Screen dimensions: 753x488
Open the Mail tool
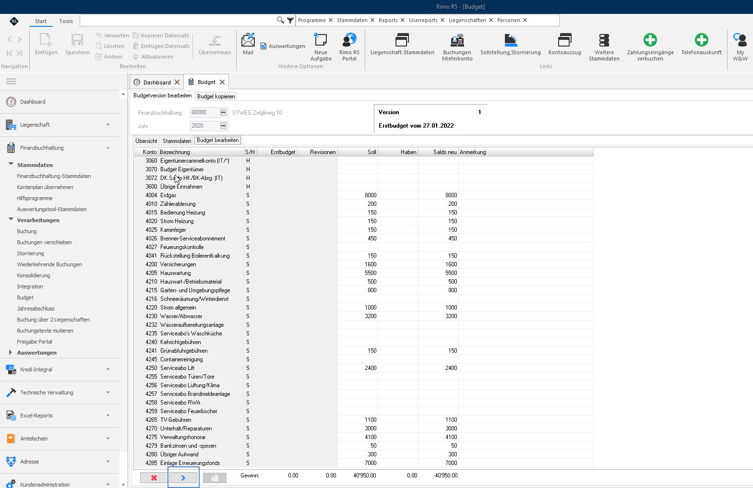click(x=248, y=44)
